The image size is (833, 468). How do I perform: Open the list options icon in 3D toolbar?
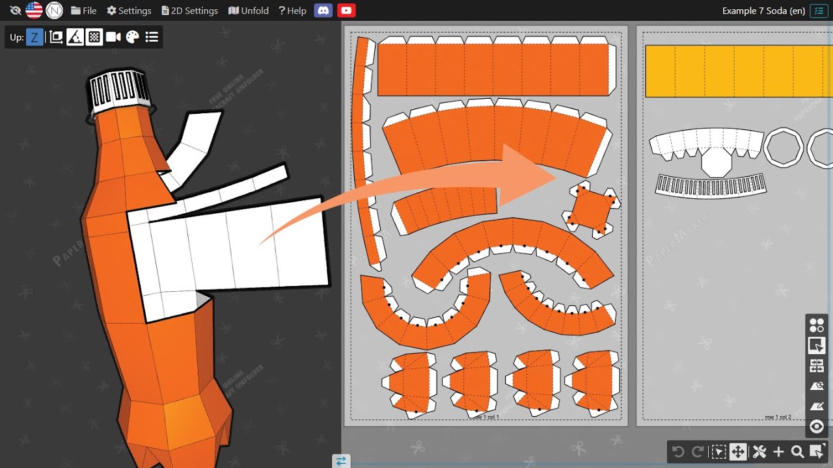(152, 37)
